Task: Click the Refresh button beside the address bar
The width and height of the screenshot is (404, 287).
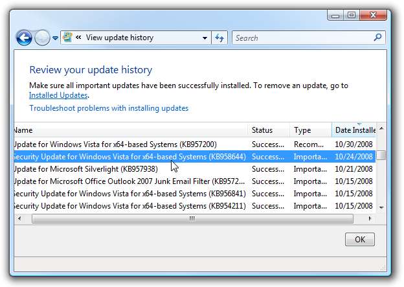Action: 219,38
